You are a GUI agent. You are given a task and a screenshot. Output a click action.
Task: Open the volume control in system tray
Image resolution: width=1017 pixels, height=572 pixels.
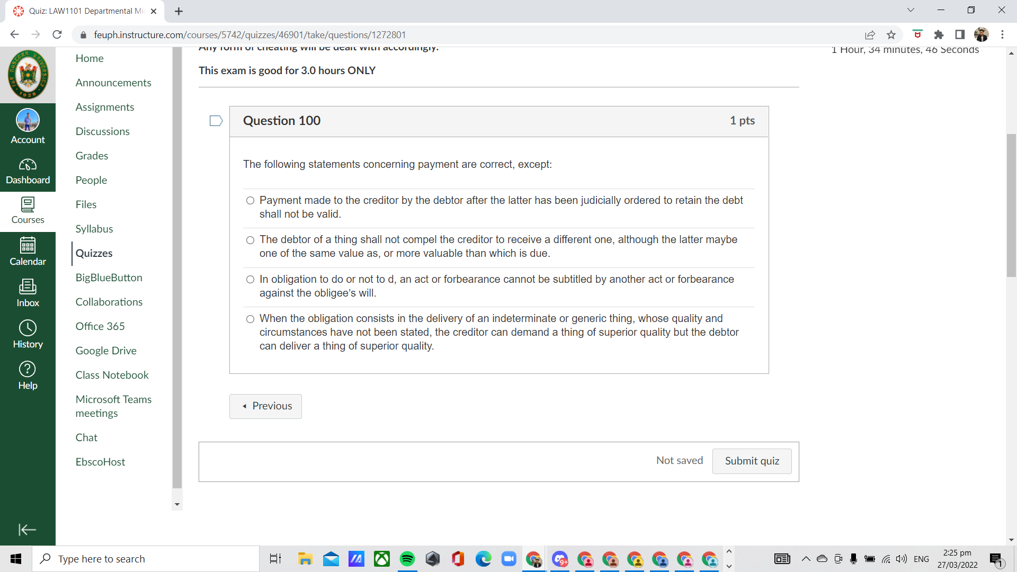point(902,559)
